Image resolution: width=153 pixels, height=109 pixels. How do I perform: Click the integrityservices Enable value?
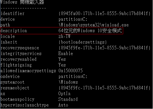click(66, 54)
